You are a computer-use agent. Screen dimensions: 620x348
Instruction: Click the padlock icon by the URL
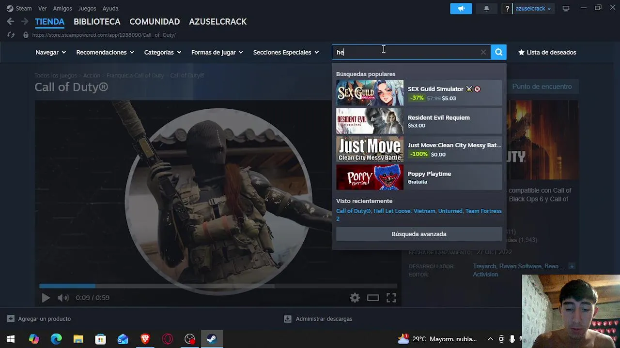pyautogui.click(x=26, y=35)
